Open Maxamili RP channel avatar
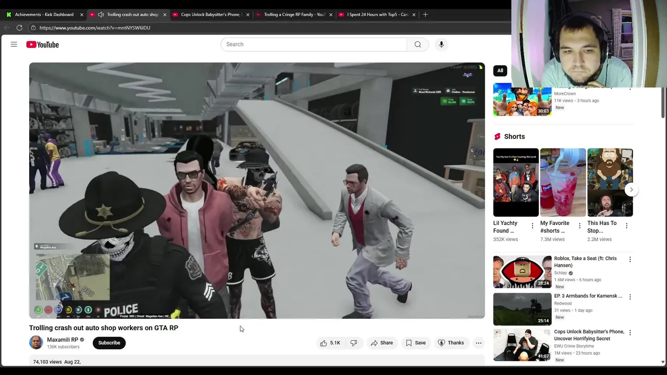The width and height of the screenshot is (667, 375). [36, 343]
